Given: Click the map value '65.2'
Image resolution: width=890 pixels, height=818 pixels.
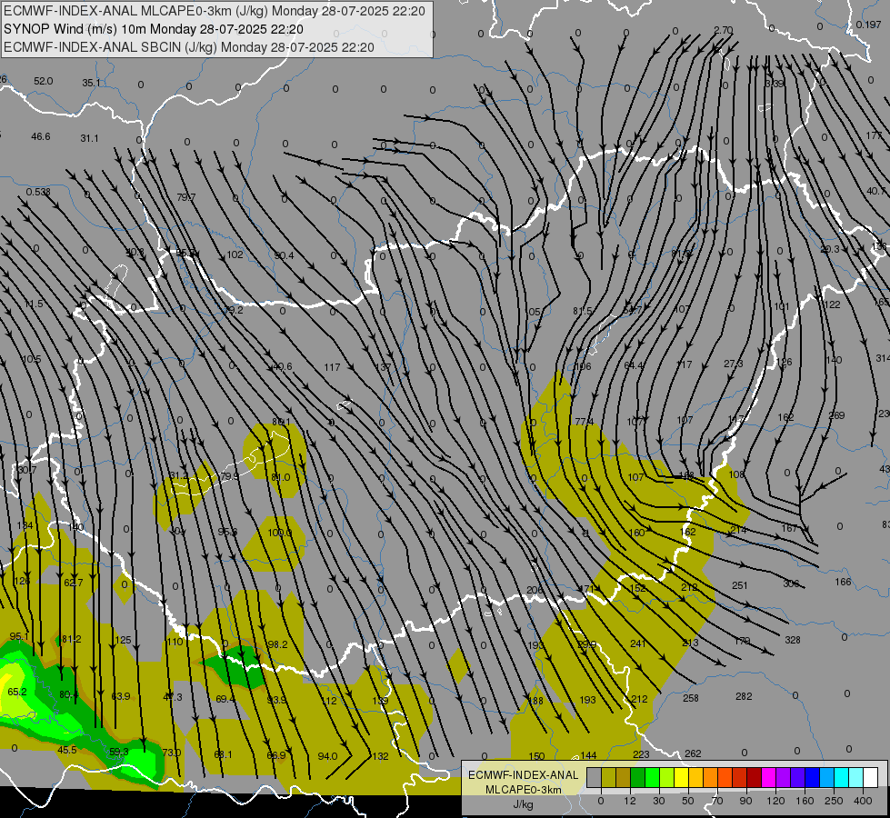Looking at the screenshot, I should pyautogui.click(x=17, y=692).
